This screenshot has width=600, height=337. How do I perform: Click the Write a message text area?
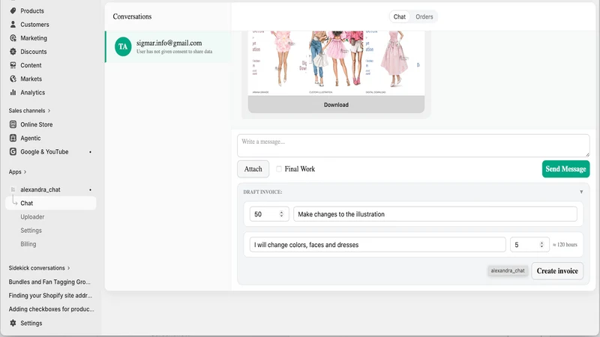pos(413,145)
